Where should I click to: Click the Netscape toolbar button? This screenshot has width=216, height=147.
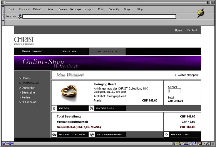[76, 9]
